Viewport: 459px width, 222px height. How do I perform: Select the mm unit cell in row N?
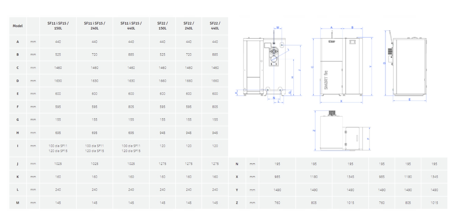pos(252,164)
